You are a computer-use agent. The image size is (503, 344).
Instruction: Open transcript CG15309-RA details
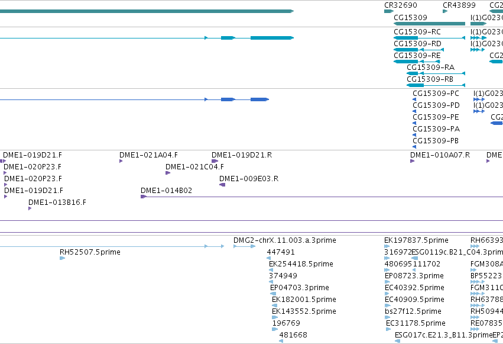(x=430, y=67)
